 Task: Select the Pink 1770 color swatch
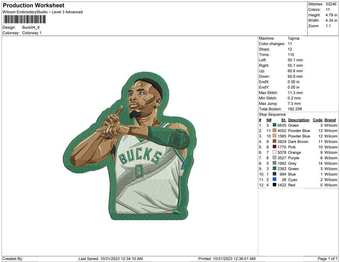(274, 147)
